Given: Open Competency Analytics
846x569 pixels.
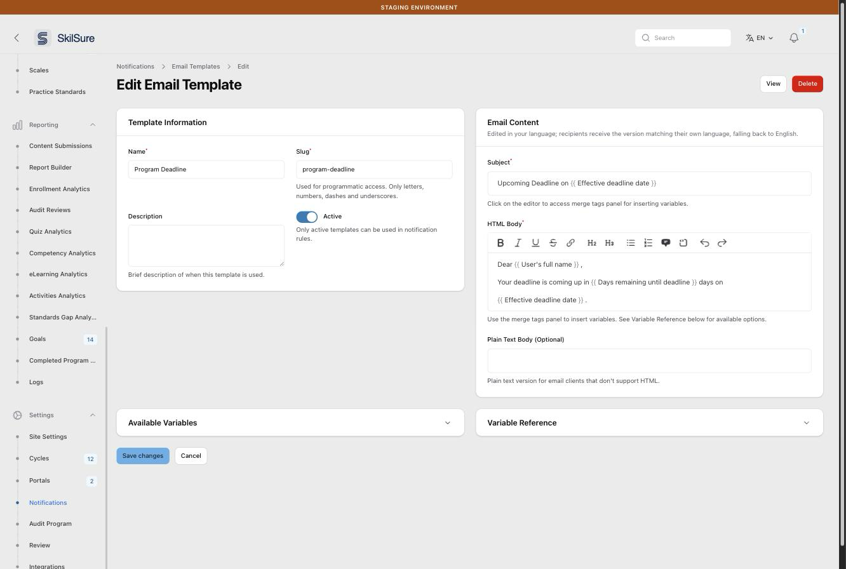Looking at the screenshot, I should 62,253.
